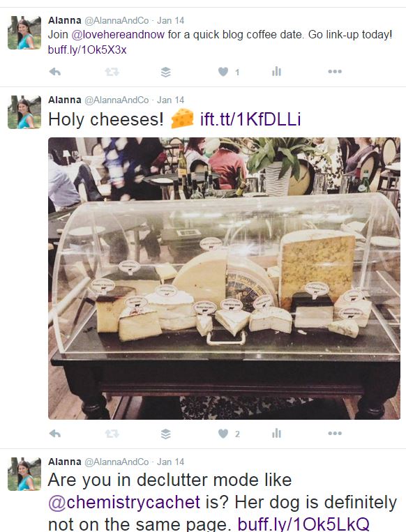Open more options on the coffee date tweet
This screenshot has width=406, height=532.
click(335, 71)
